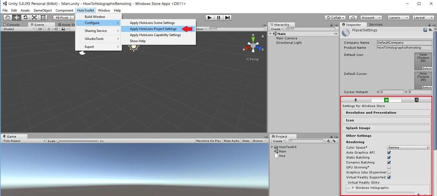
Task: Click Select for Default Icon texture
Action: 427,68
